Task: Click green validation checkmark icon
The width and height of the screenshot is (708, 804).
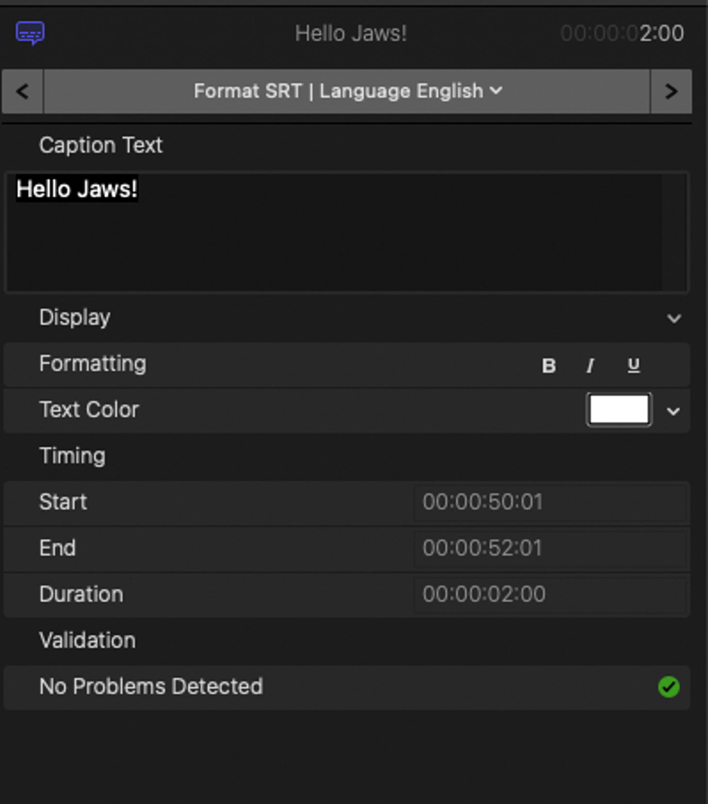Action: (669, 687)
